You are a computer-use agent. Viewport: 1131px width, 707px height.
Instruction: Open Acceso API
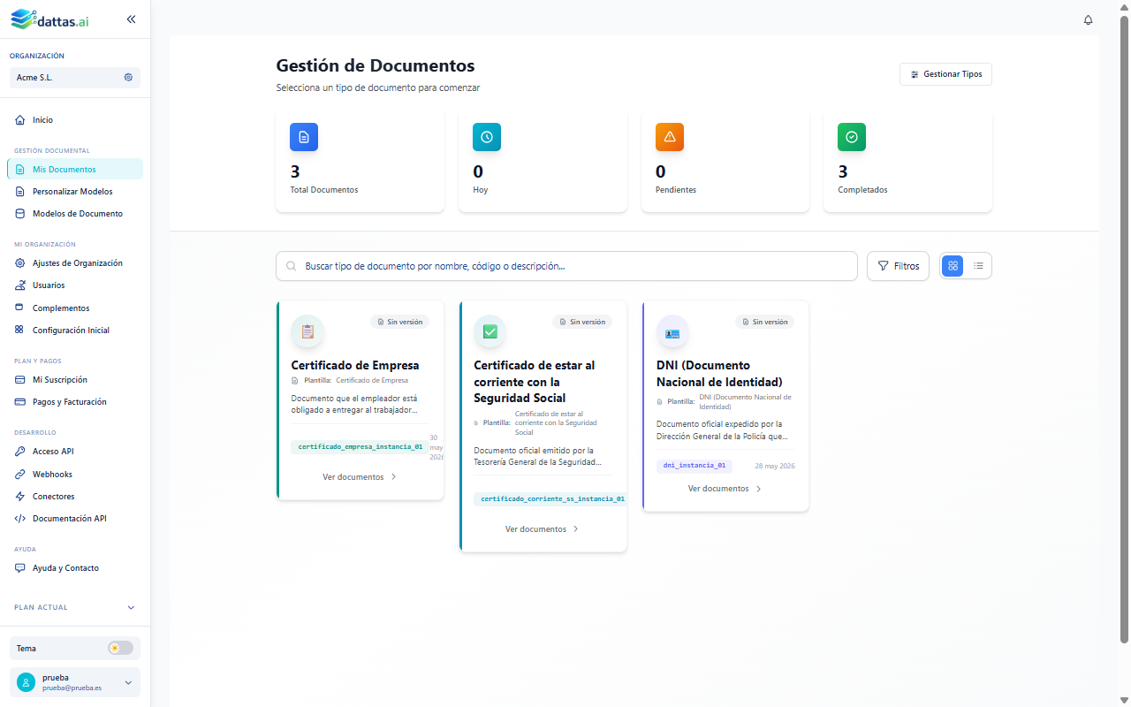tap(75, 452)
